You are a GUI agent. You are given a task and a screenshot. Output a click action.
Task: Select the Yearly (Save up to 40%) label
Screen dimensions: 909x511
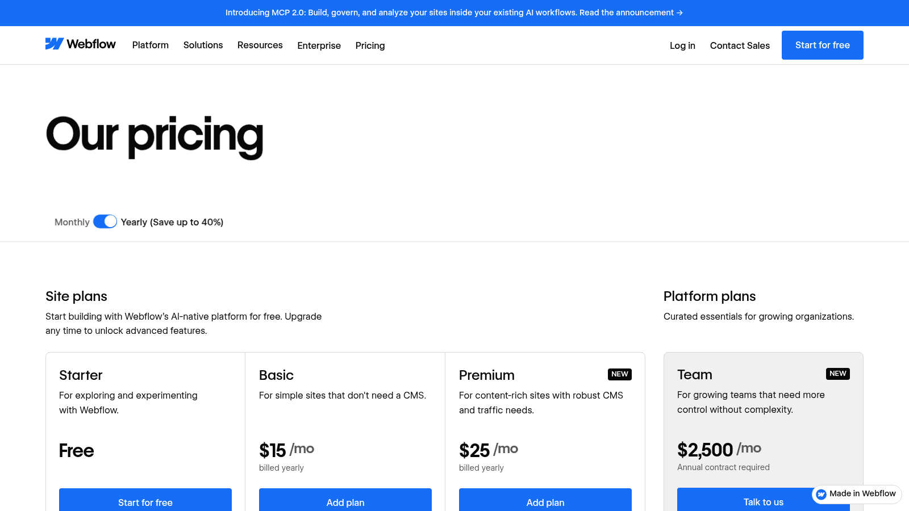(x=172, y=222)
